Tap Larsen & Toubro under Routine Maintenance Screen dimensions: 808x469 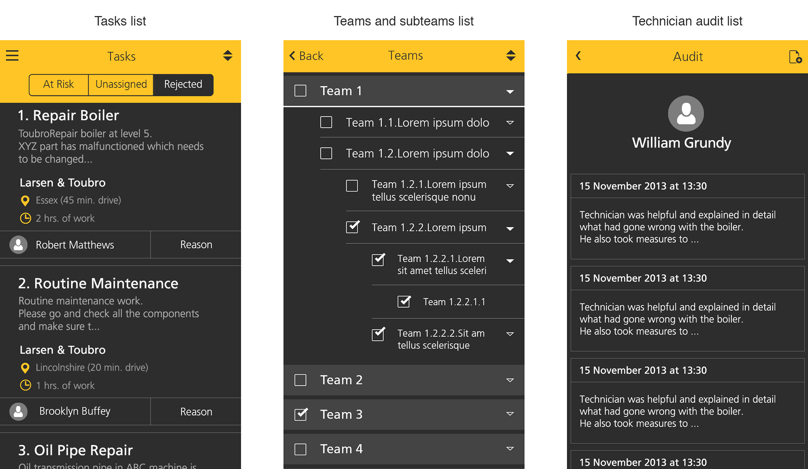[63, 350]
